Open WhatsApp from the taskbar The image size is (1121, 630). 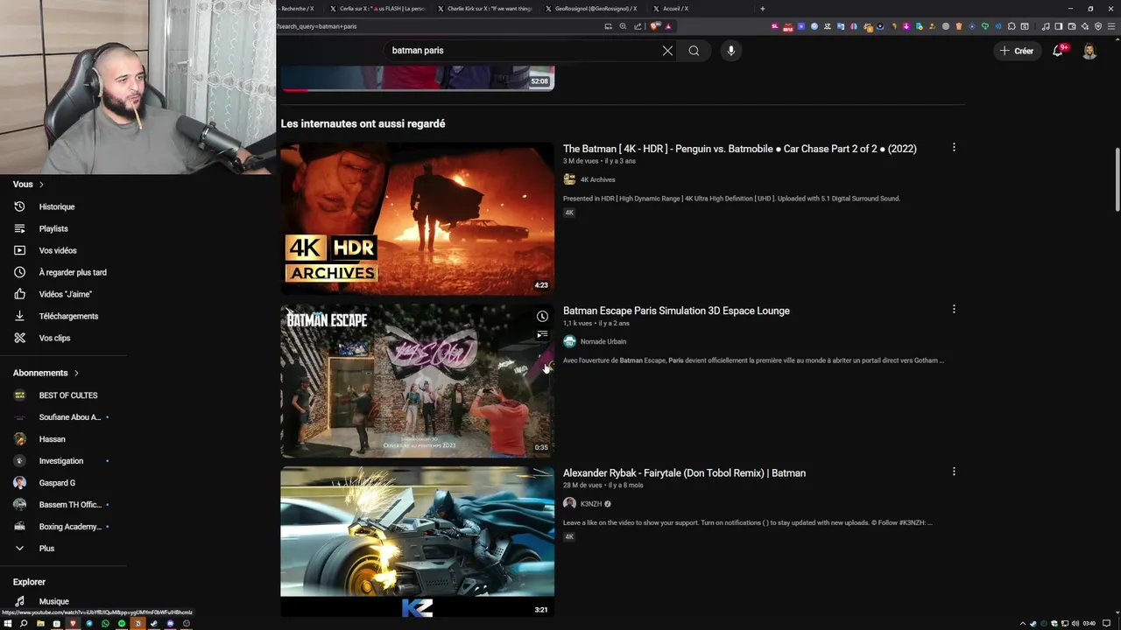coord(105,624)
